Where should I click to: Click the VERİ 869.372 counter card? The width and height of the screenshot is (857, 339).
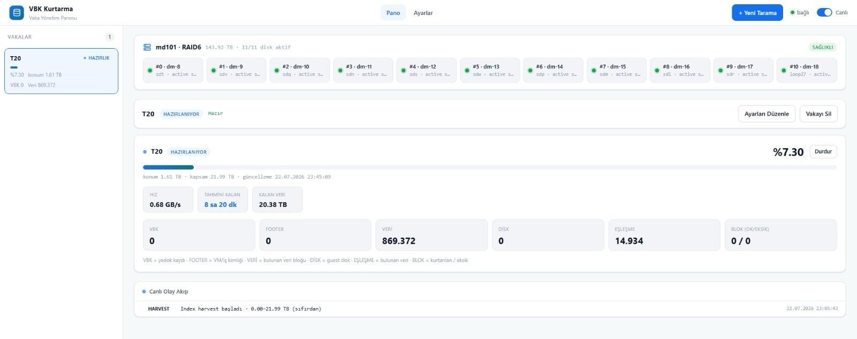pos(431,235)
